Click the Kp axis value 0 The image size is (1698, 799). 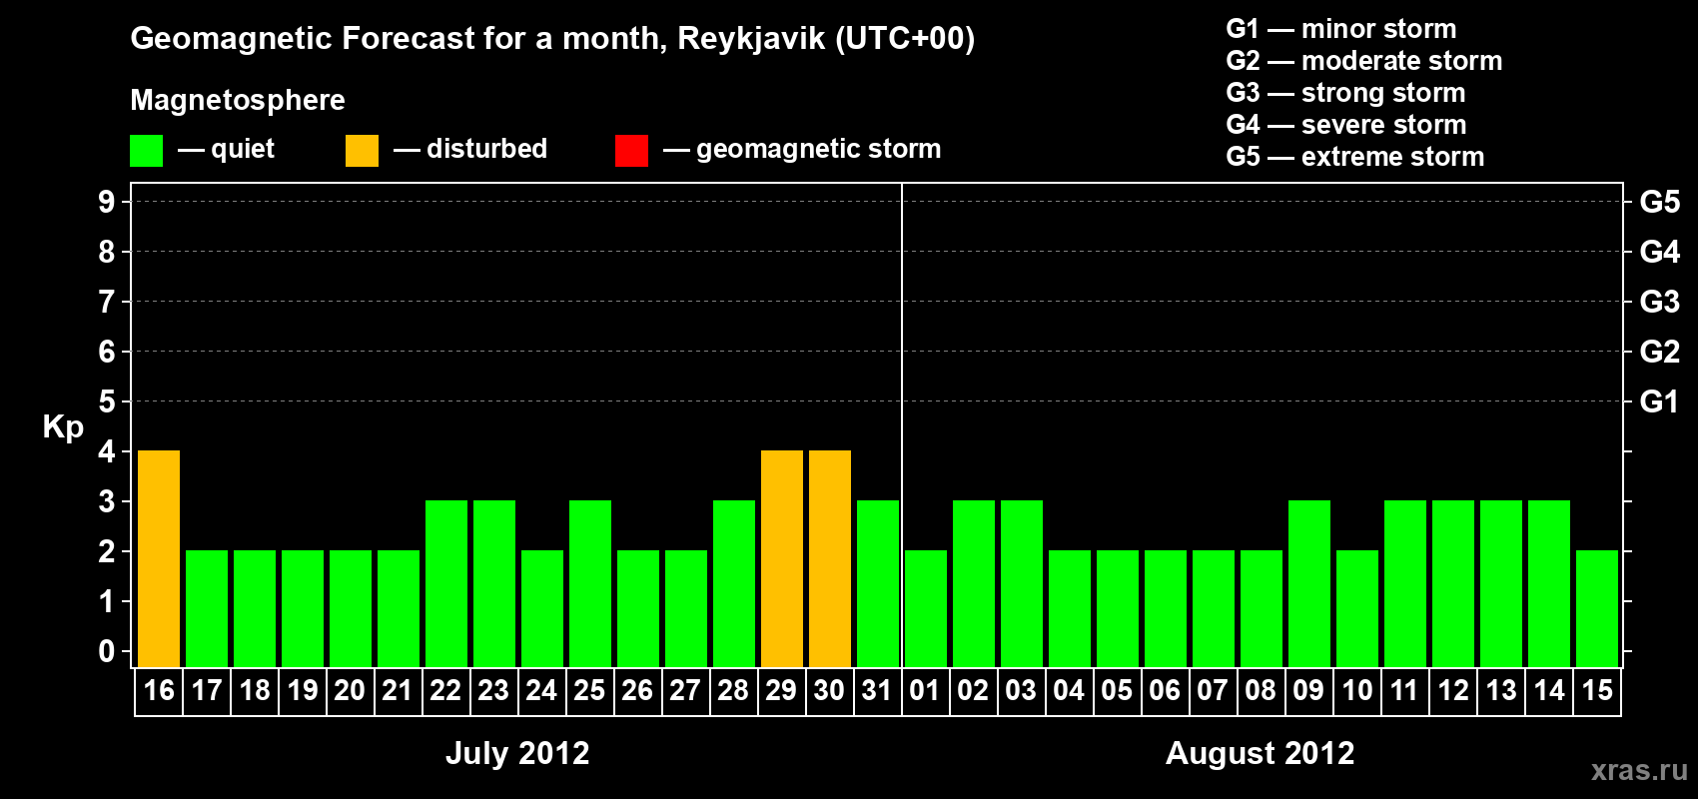[107, 651]
